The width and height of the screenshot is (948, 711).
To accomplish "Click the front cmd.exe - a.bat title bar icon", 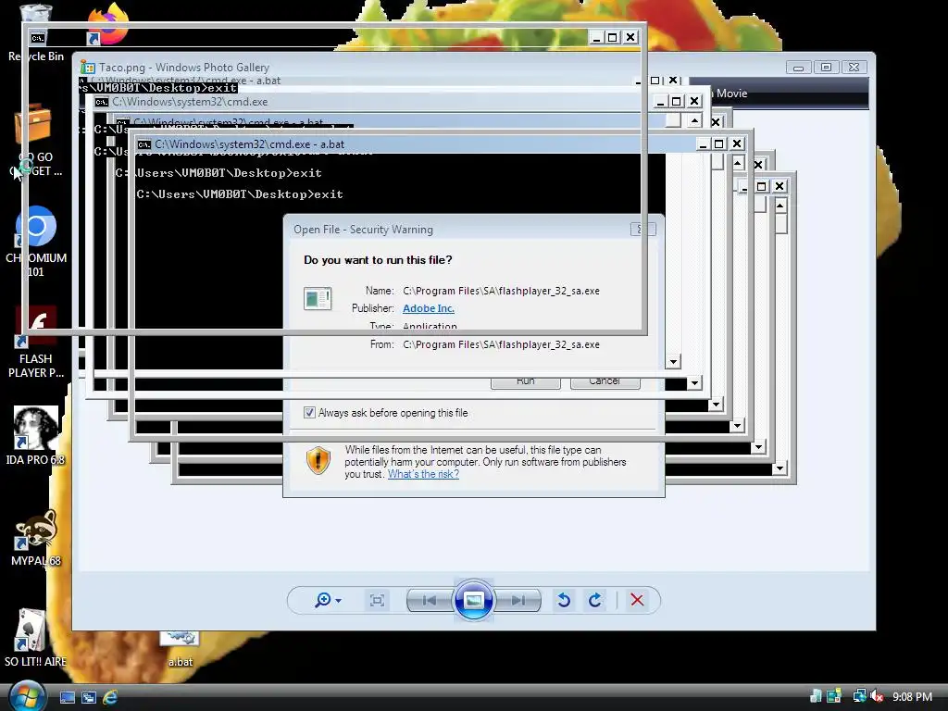I will tap(143, 144).
